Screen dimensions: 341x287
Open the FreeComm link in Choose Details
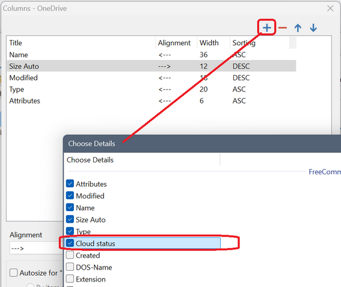325,171
